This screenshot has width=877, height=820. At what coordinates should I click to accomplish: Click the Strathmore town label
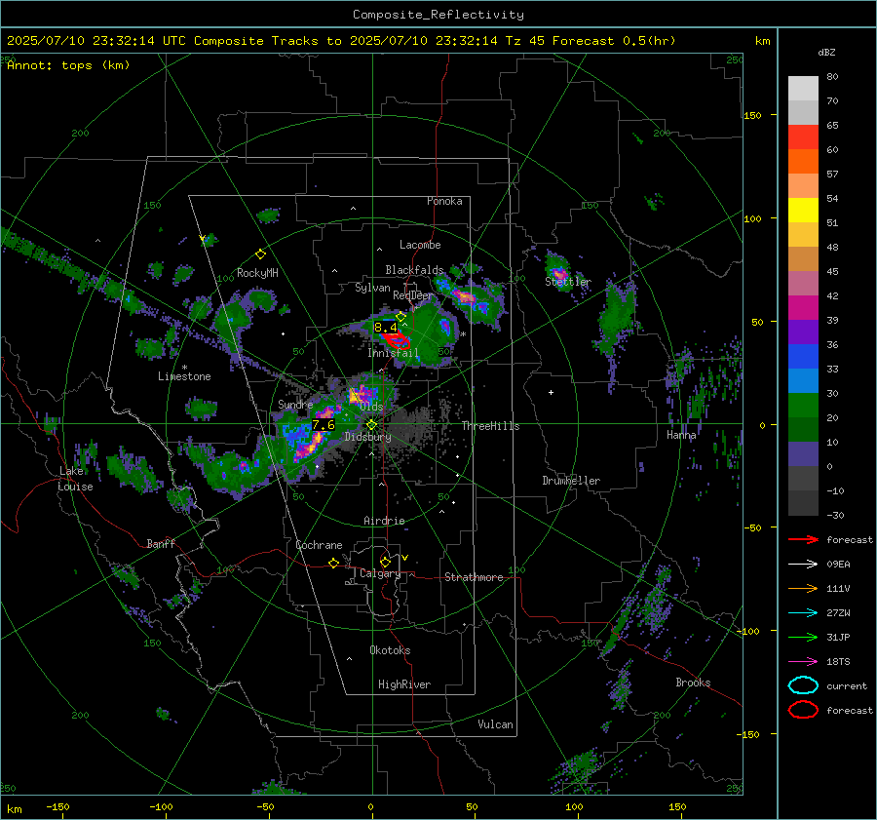tap(474, 577)
